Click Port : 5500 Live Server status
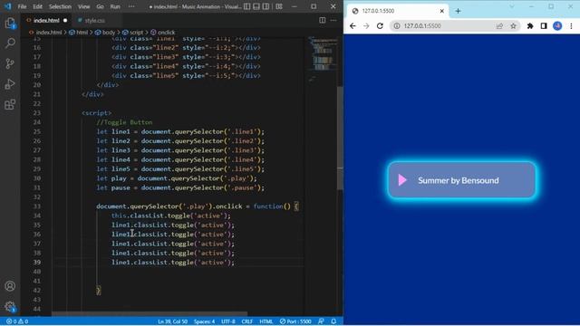 click(x=295, y=321)
